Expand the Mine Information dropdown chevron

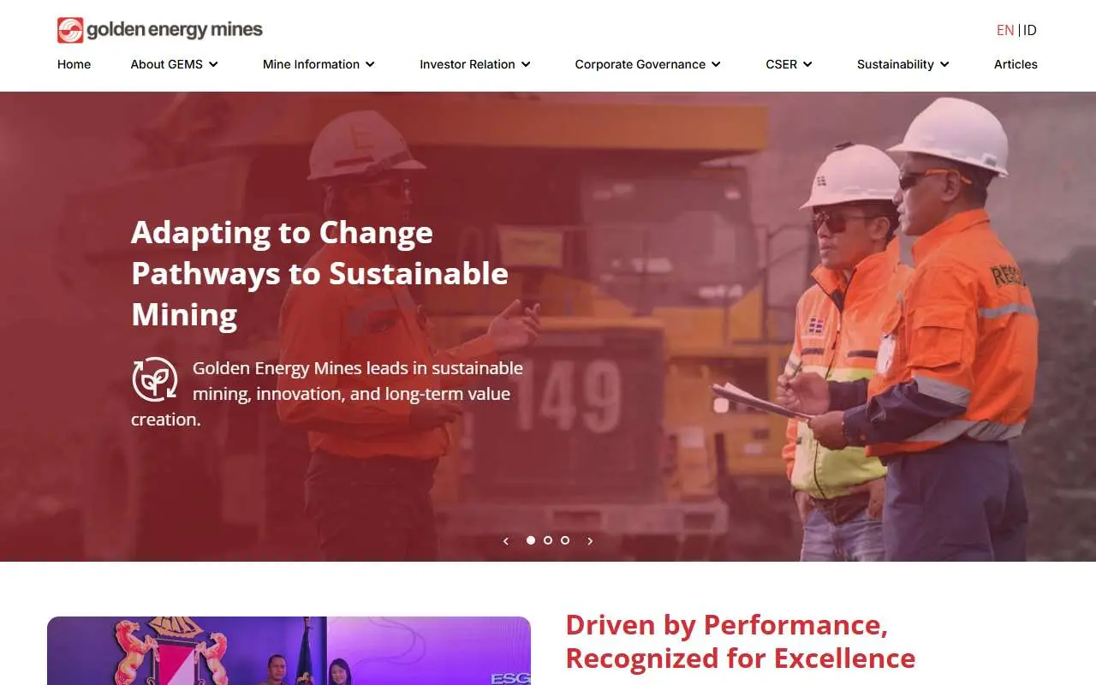(370, 64)
